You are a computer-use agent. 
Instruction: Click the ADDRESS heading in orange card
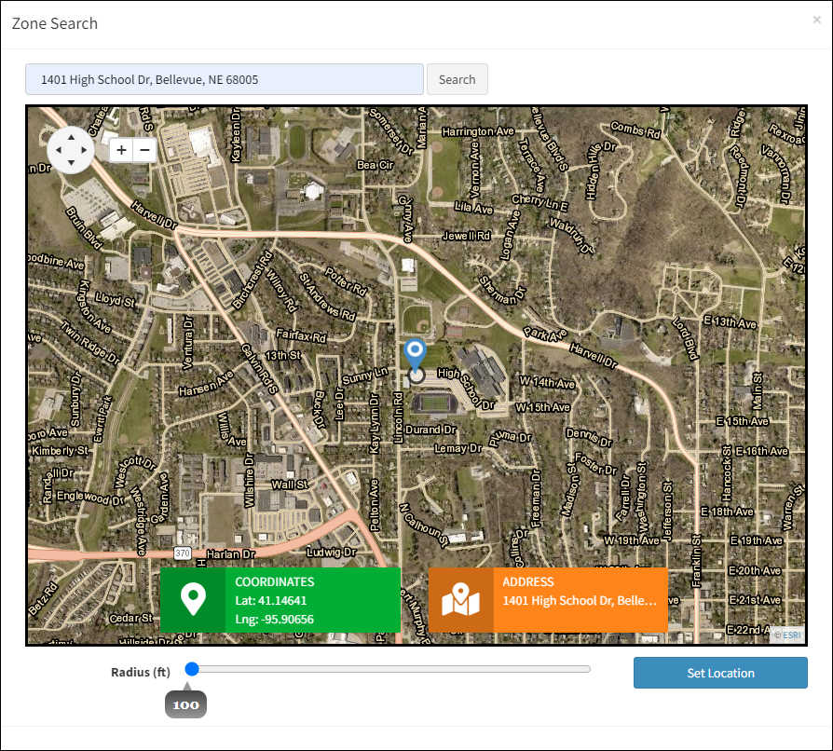tap(528, 582)
